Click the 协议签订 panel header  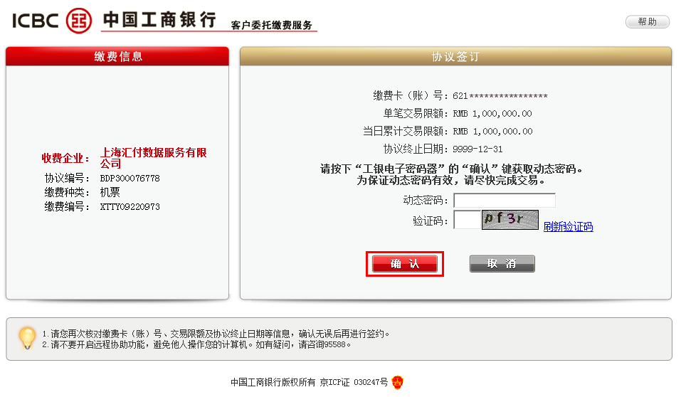pyautogui.click(x=455, y=56)
